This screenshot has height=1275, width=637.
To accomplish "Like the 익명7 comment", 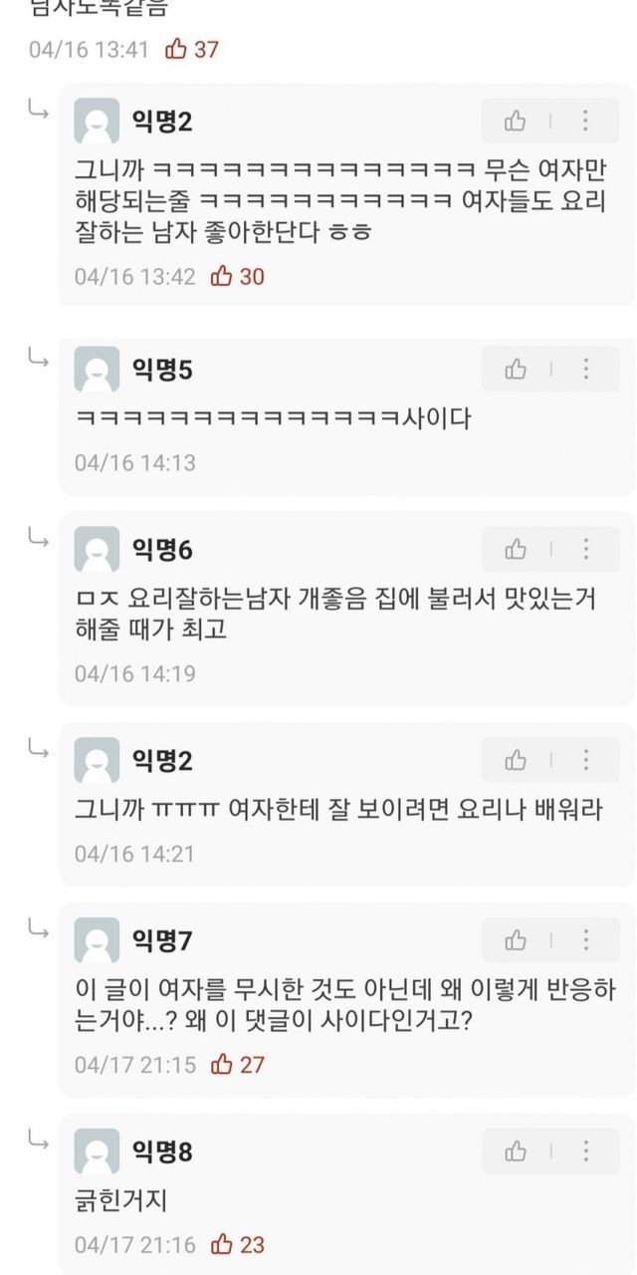I will pos(516,940).
